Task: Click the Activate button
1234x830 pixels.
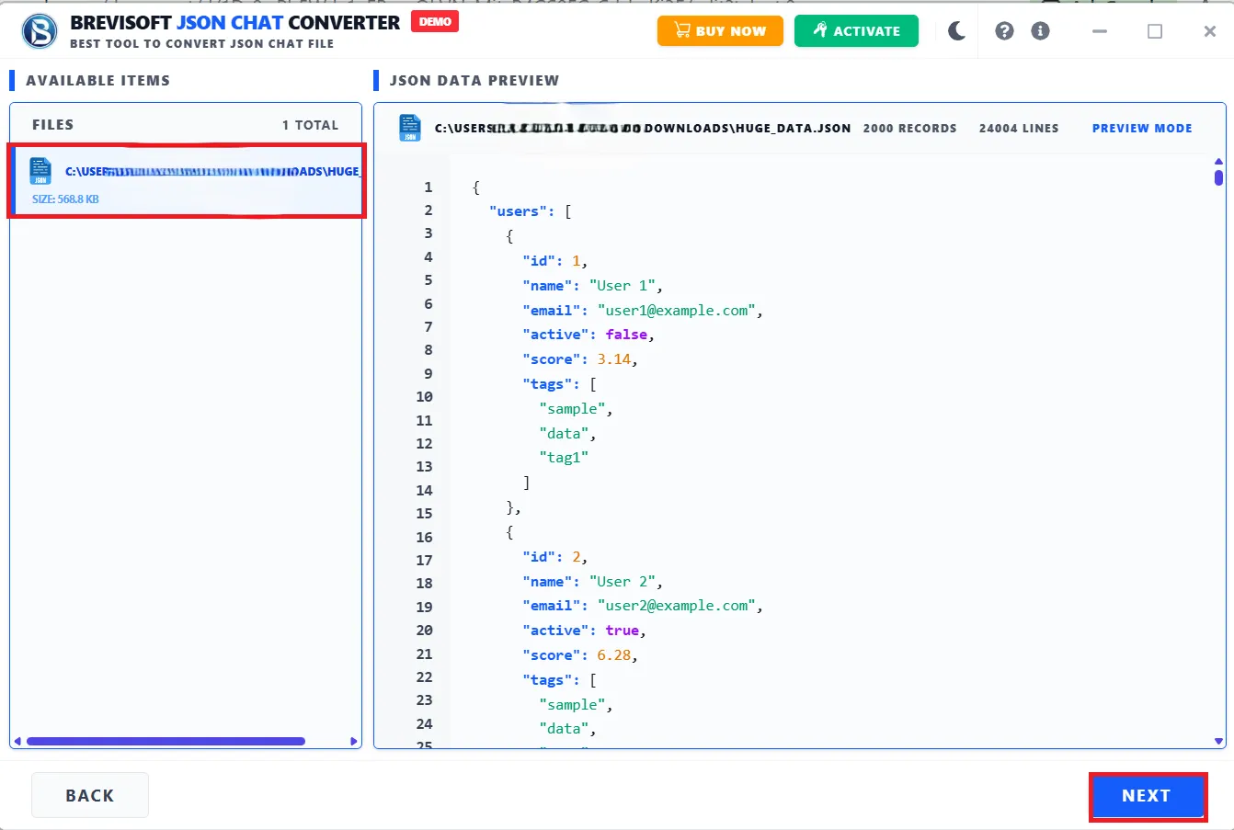Action: click(856, 30)
